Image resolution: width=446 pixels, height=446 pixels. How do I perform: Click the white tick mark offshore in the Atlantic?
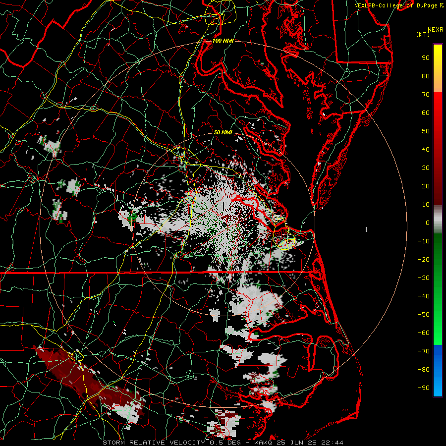tap(366, 229)
